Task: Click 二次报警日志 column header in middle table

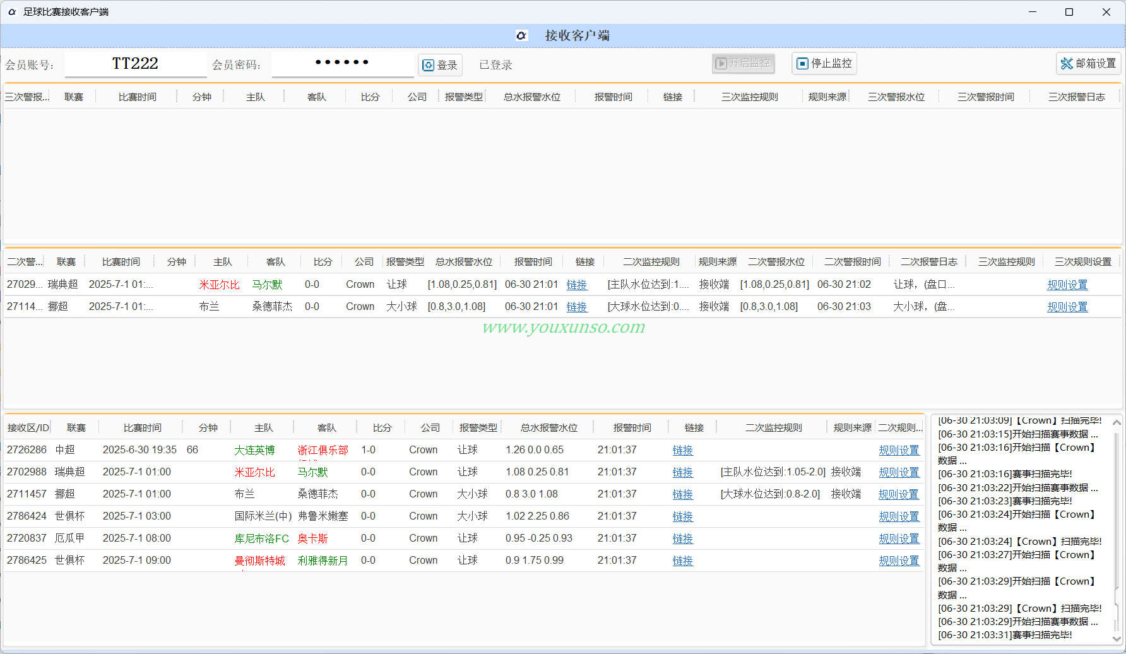Action: click(928, 261)
